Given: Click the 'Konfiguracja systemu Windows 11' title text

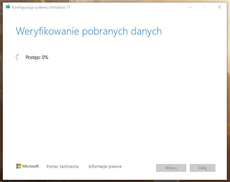Looking at the screenshot, I should pyautogui.click(x=41, y=7).
